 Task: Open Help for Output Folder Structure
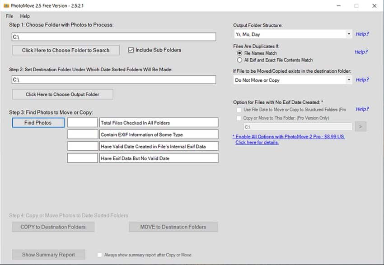point(362,34)
